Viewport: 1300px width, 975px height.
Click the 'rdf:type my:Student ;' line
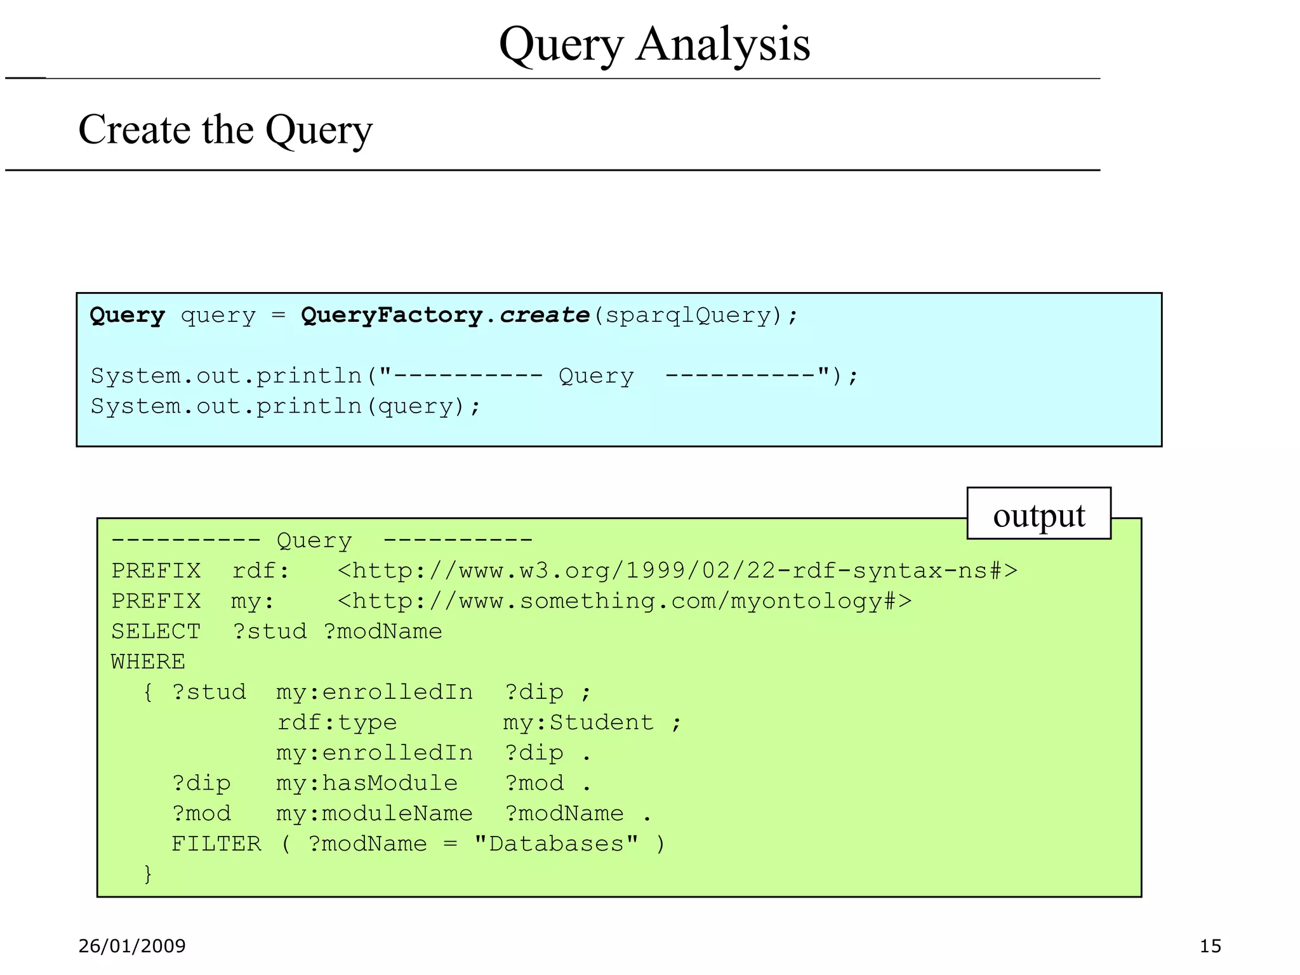tap(479, 723)
